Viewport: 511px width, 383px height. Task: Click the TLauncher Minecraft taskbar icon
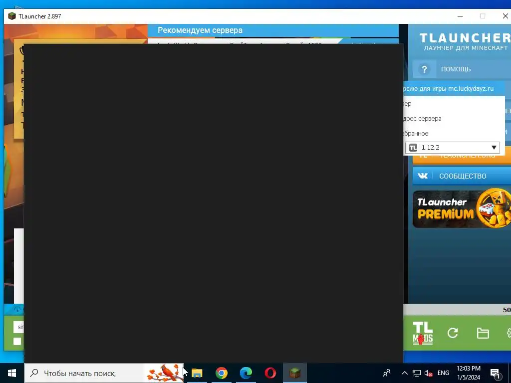pos(295,373)
